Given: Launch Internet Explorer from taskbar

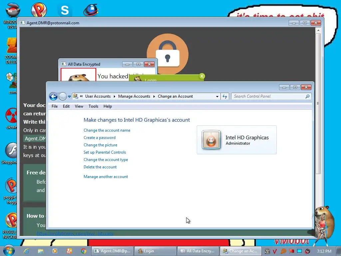Looking at the screenshot, I should tap(27, 251).
